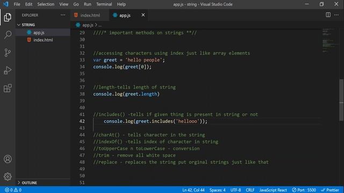
Task: Open the Extensions view icon
Action: tap(8, 88)
